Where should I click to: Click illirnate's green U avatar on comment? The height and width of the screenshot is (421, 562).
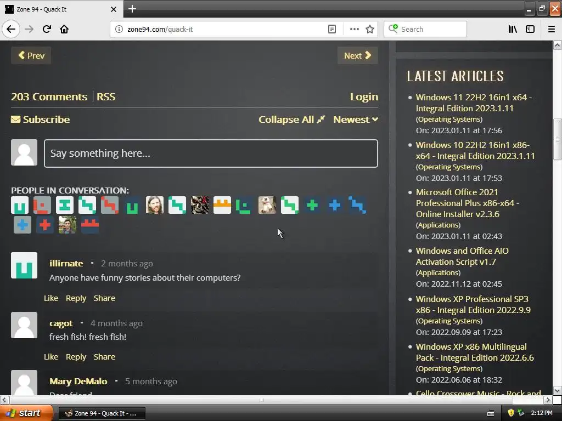(x=24, y=265)
